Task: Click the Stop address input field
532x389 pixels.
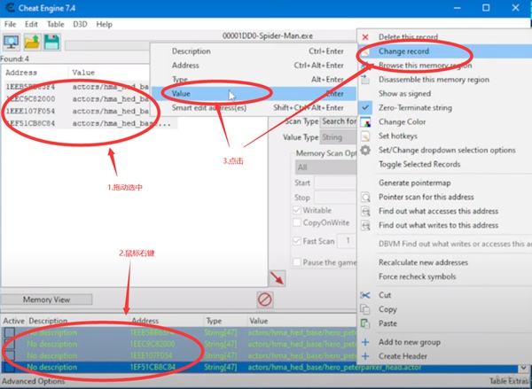Action: (x=335, y=198)
